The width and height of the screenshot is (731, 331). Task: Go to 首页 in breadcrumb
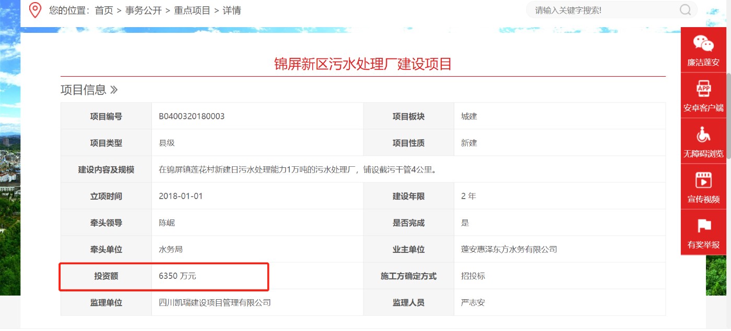[x=104, y=10]
